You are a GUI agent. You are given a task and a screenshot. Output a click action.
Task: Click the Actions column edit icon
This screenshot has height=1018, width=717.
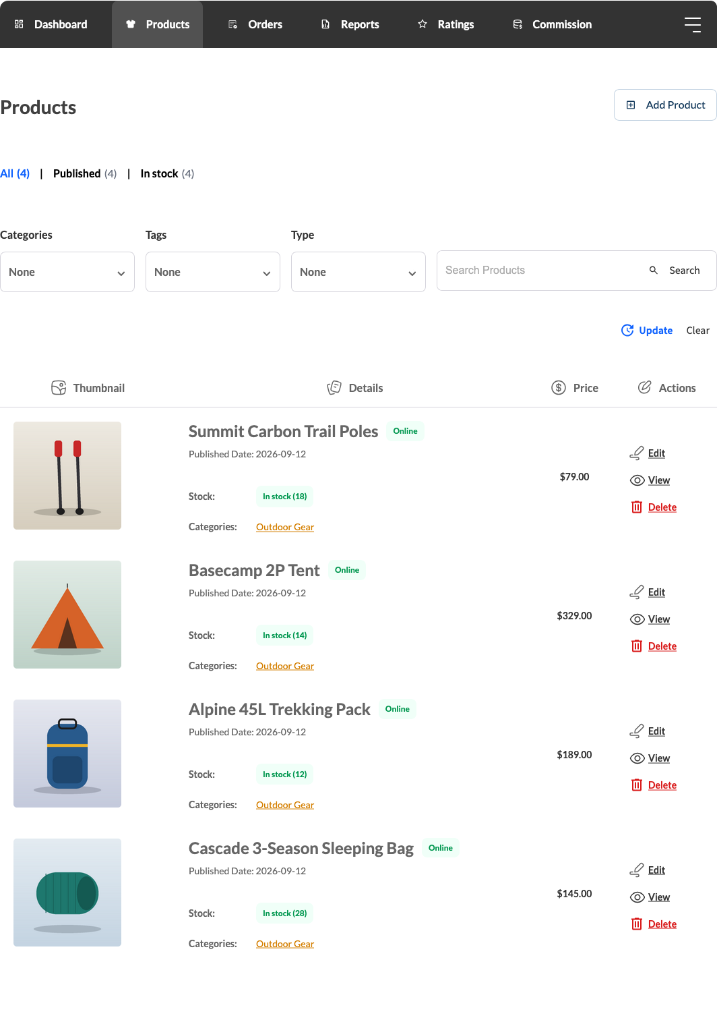[645, 387]
